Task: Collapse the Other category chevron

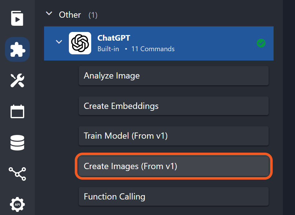Action: coord(49,14)
